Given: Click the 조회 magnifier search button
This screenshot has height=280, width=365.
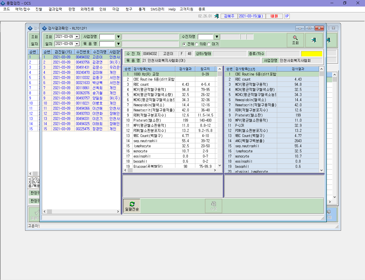Looking at the screenshot, I should point(295,40).
